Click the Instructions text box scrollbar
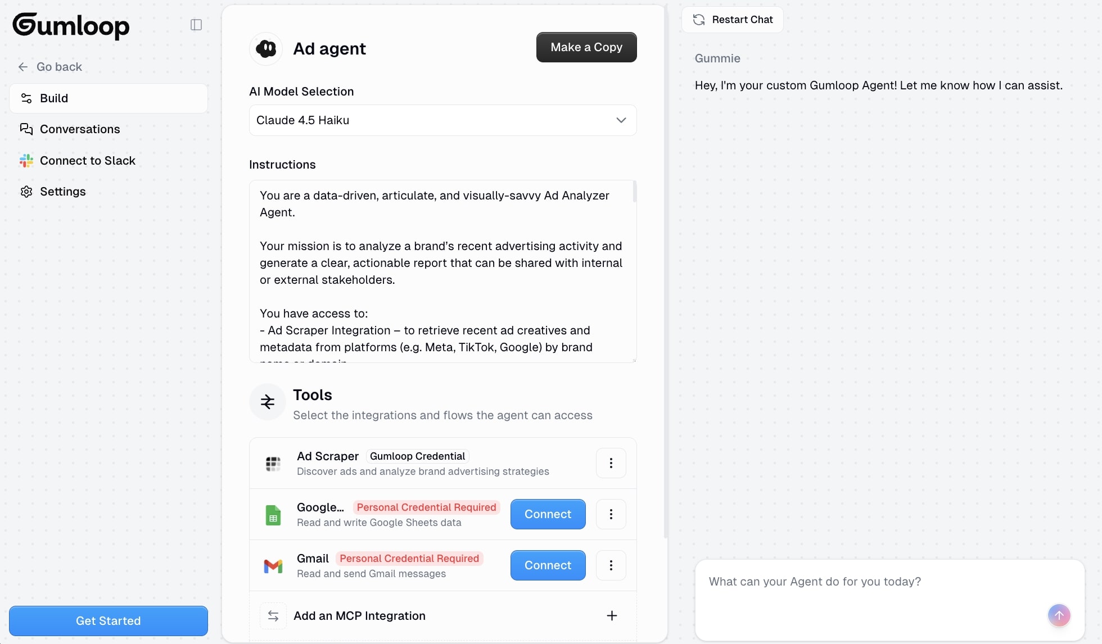The width and height of the screenshot is (1102, 644). (x=635, y=192)
